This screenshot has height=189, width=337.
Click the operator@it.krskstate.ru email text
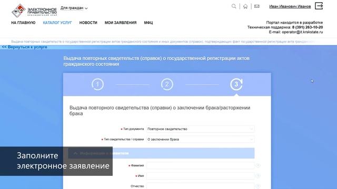click(302, 32)
